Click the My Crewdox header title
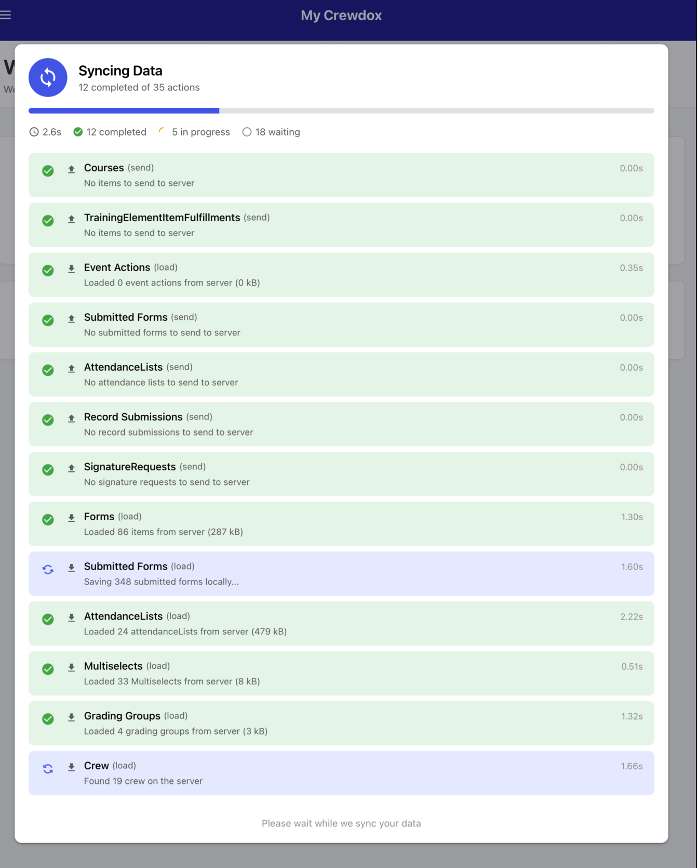This screenshot has width=697, height=868. (341, 16)
